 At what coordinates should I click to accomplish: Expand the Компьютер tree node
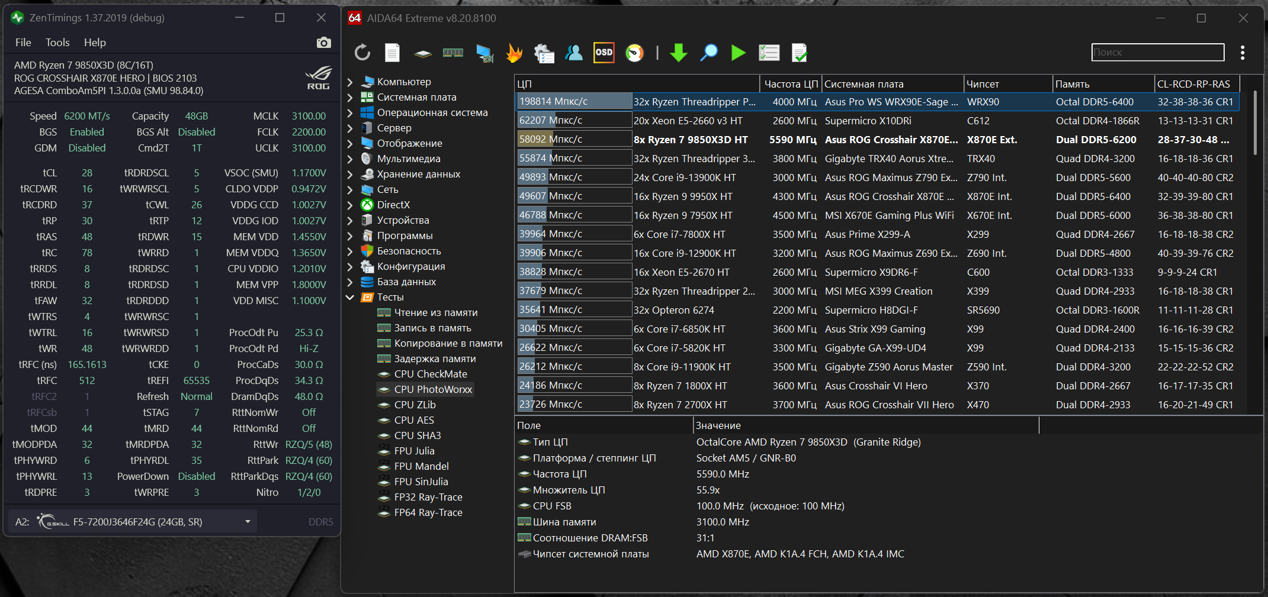click(350, 82)
